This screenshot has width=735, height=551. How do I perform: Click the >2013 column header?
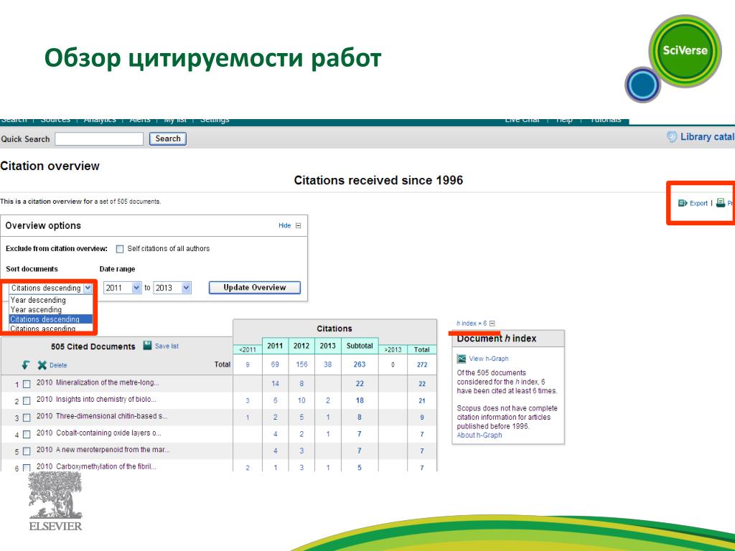(x=393, y=349)
